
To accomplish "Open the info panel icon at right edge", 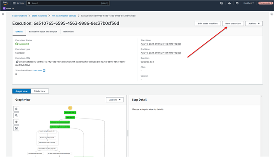I will click(x=272, y=14).
